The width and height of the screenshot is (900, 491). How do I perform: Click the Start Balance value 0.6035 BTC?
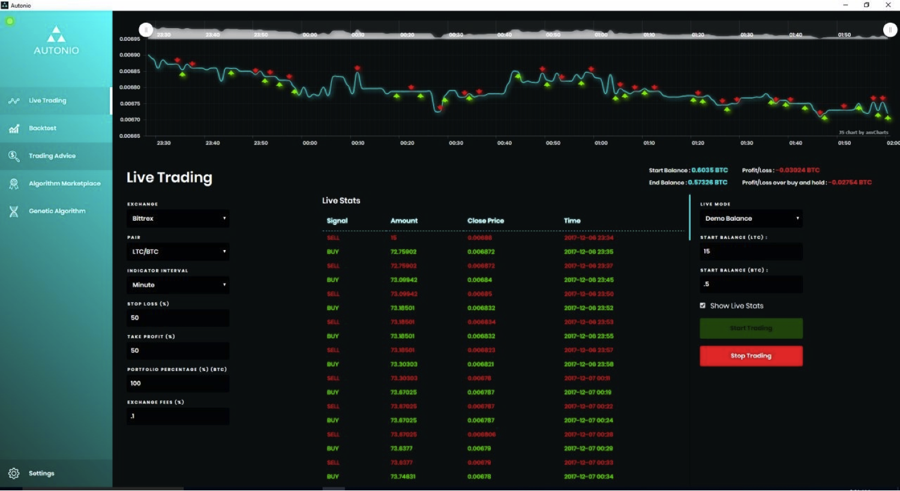click(709, 170)
